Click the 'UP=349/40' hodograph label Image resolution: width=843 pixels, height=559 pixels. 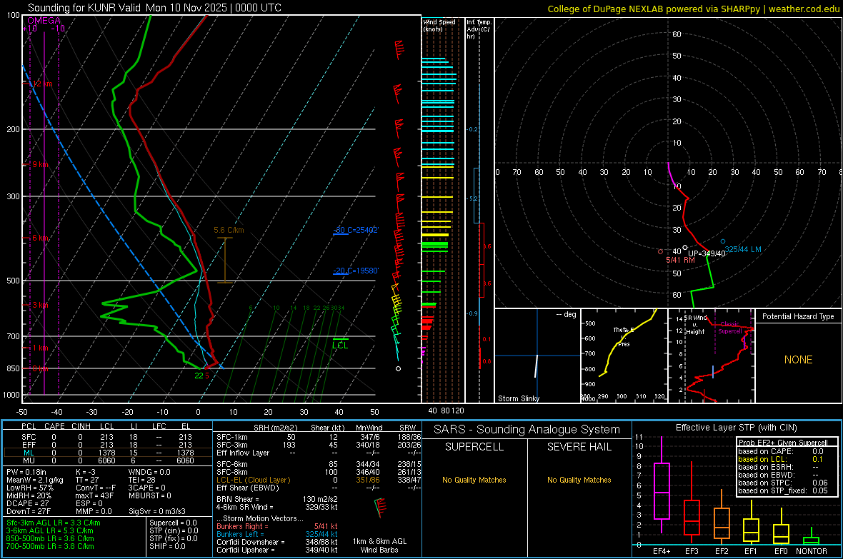[707, 253]
